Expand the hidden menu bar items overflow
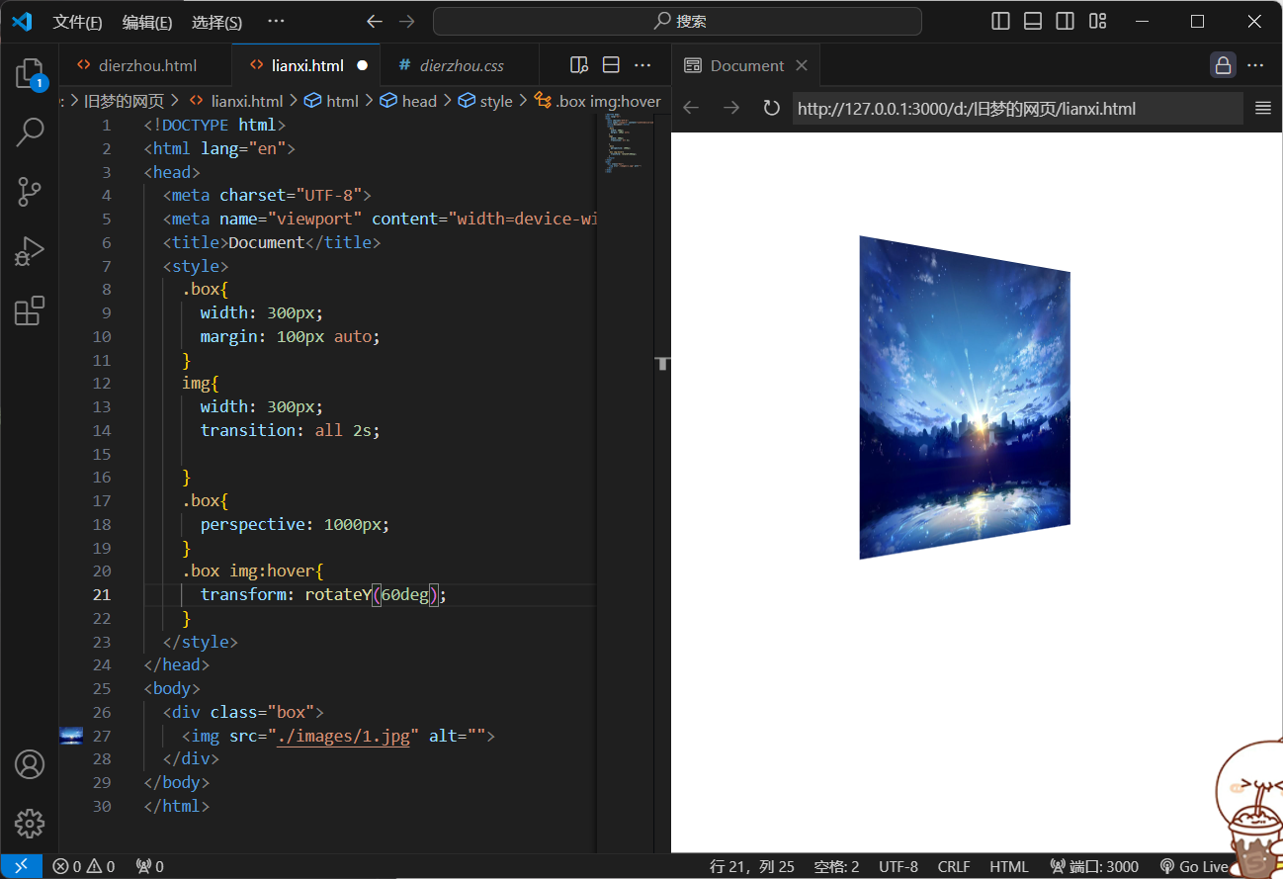 coord(277,21)
